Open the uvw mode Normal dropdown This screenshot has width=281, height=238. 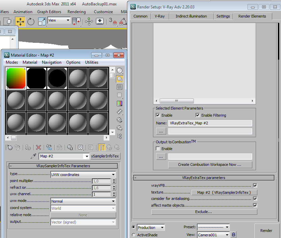coord(83,201)
